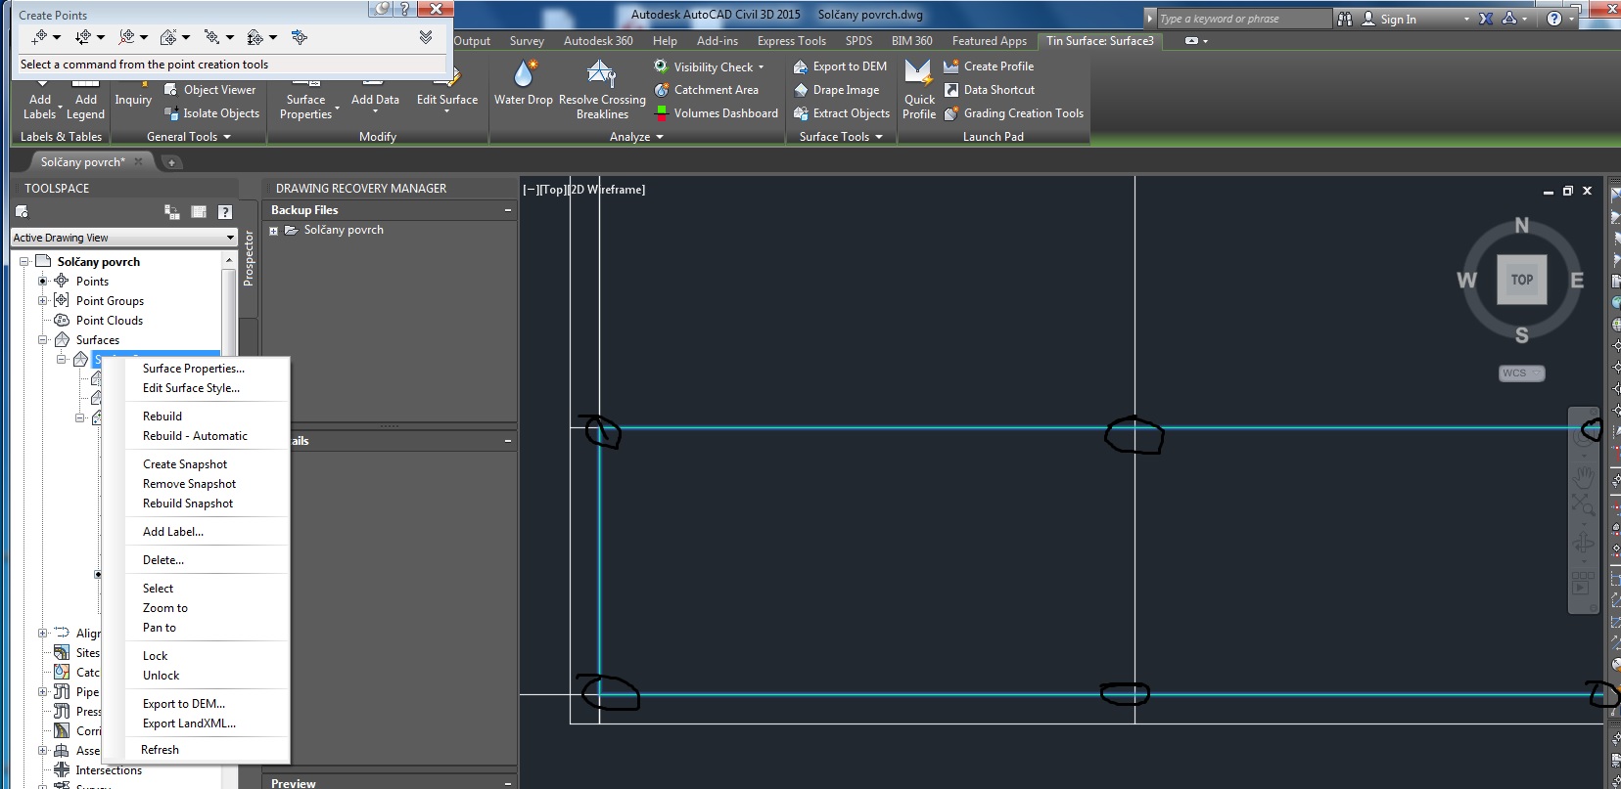Expand the General Tools panel
Screen dimensions: 1621x789
[189, 137]
